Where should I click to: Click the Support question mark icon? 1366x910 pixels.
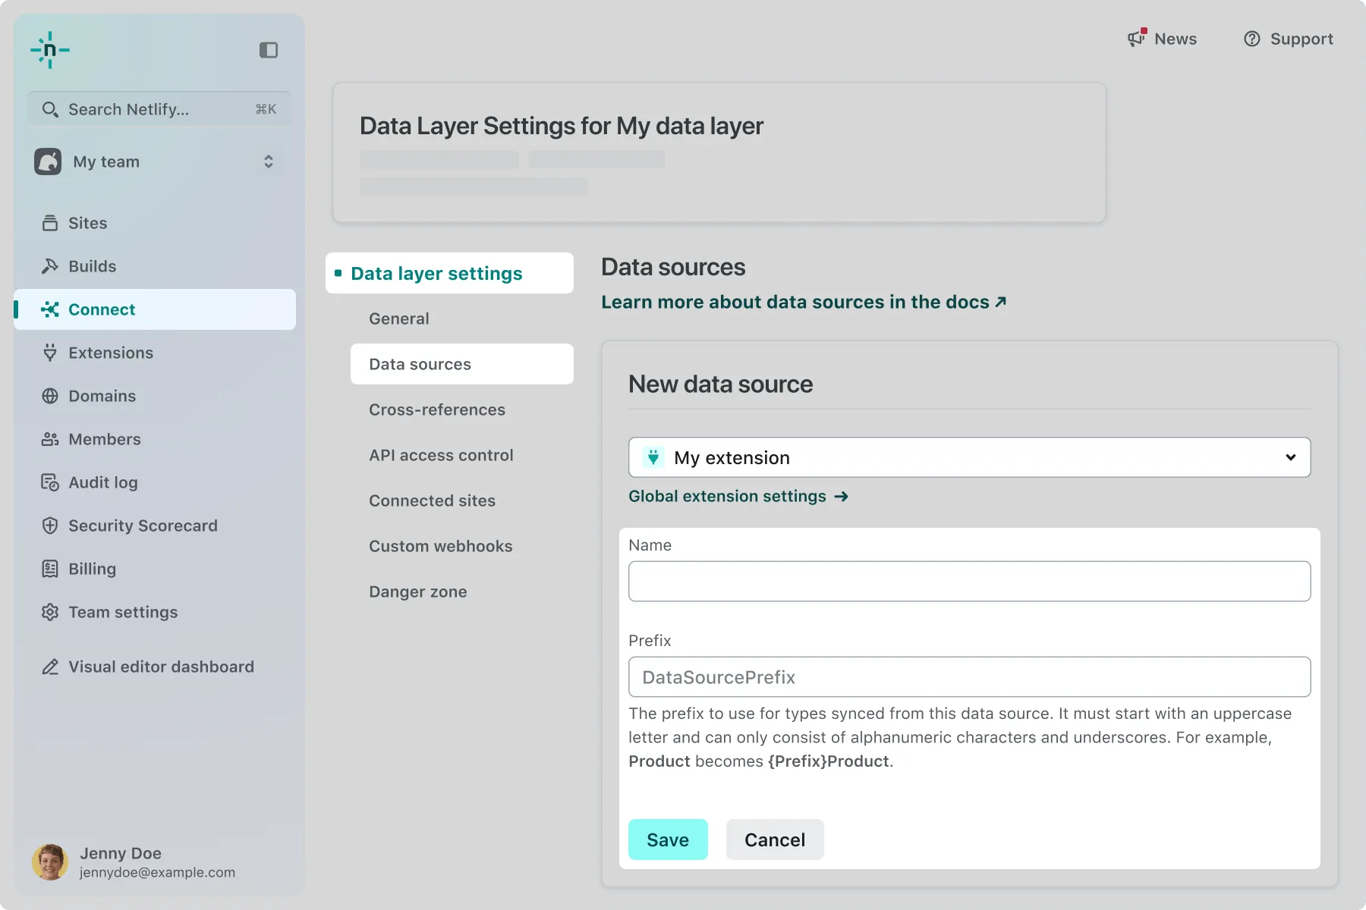pyautogui.click(x=1252, y=39)
